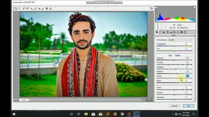Click the Contrast slider handle

168,65
